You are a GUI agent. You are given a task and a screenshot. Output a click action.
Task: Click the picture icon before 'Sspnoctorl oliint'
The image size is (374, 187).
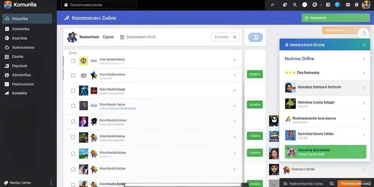click(x=122, y=37)
